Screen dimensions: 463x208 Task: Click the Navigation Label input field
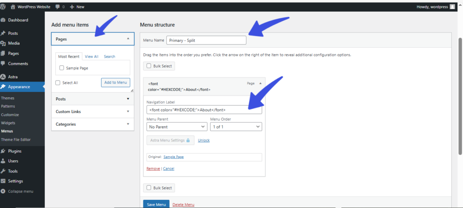pyautogui.click(x=204, y=110)
